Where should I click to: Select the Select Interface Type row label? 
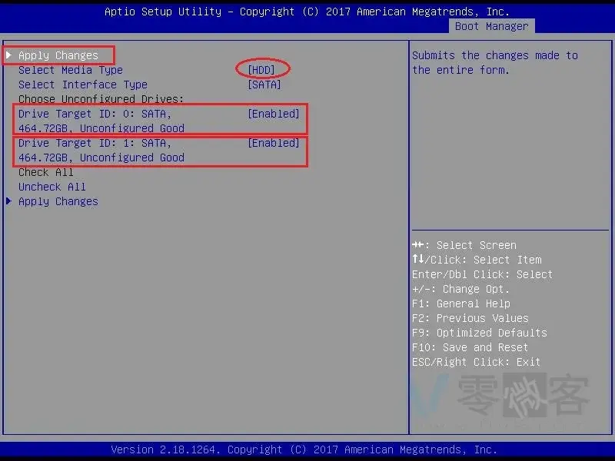pos(82,85)
